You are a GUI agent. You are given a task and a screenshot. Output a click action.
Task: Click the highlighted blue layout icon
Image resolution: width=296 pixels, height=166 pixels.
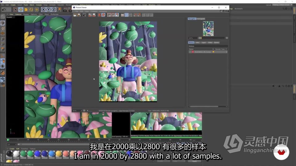(126, 15)
